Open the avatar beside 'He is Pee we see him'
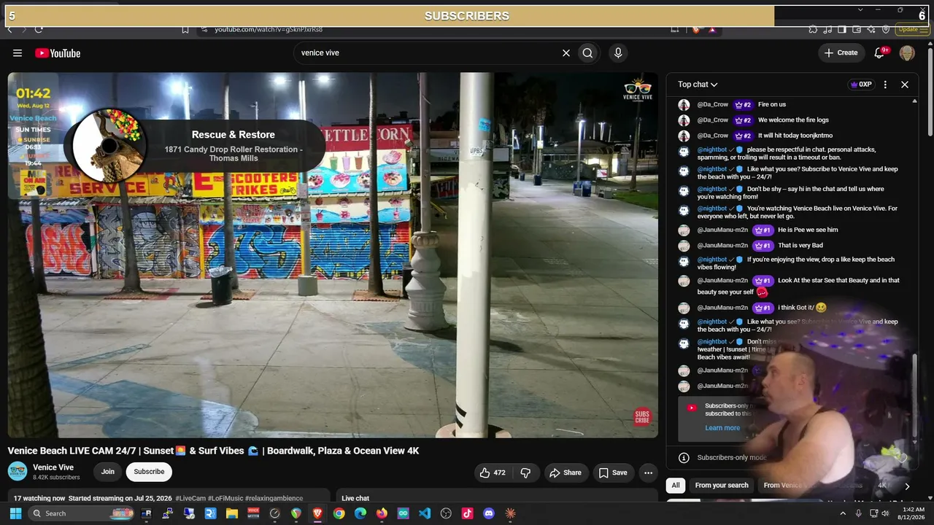Screen dimensions: 934x525 (x=684, y=230)
